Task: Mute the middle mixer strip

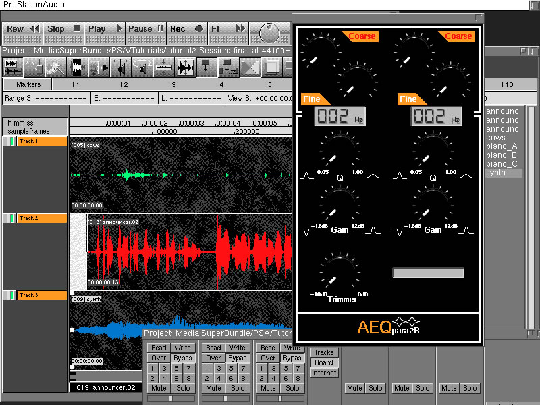Action: [213, 388]
